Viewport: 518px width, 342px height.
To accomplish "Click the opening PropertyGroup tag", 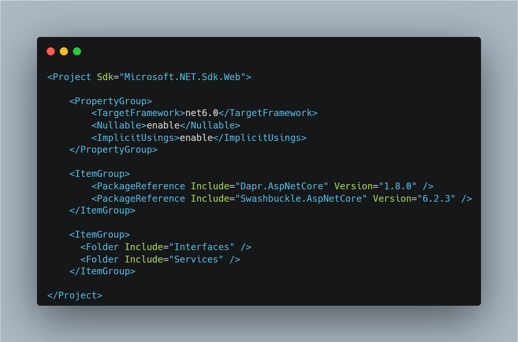I will coord(111,101).
